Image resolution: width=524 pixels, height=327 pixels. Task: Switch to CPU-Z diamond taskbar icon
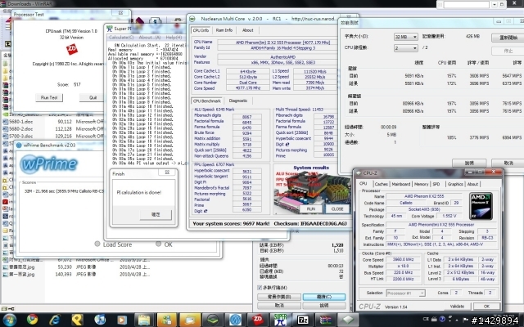[348, 320]
